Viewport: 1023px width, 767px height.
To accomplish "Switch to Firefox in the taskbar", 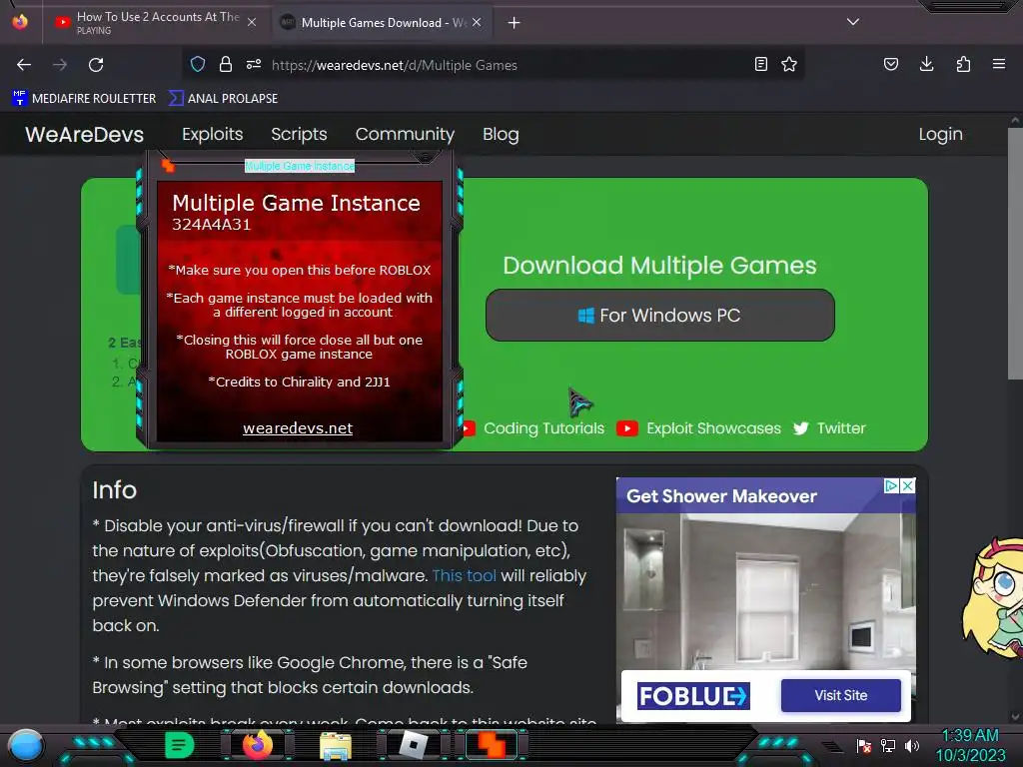I will pos(257,745).
